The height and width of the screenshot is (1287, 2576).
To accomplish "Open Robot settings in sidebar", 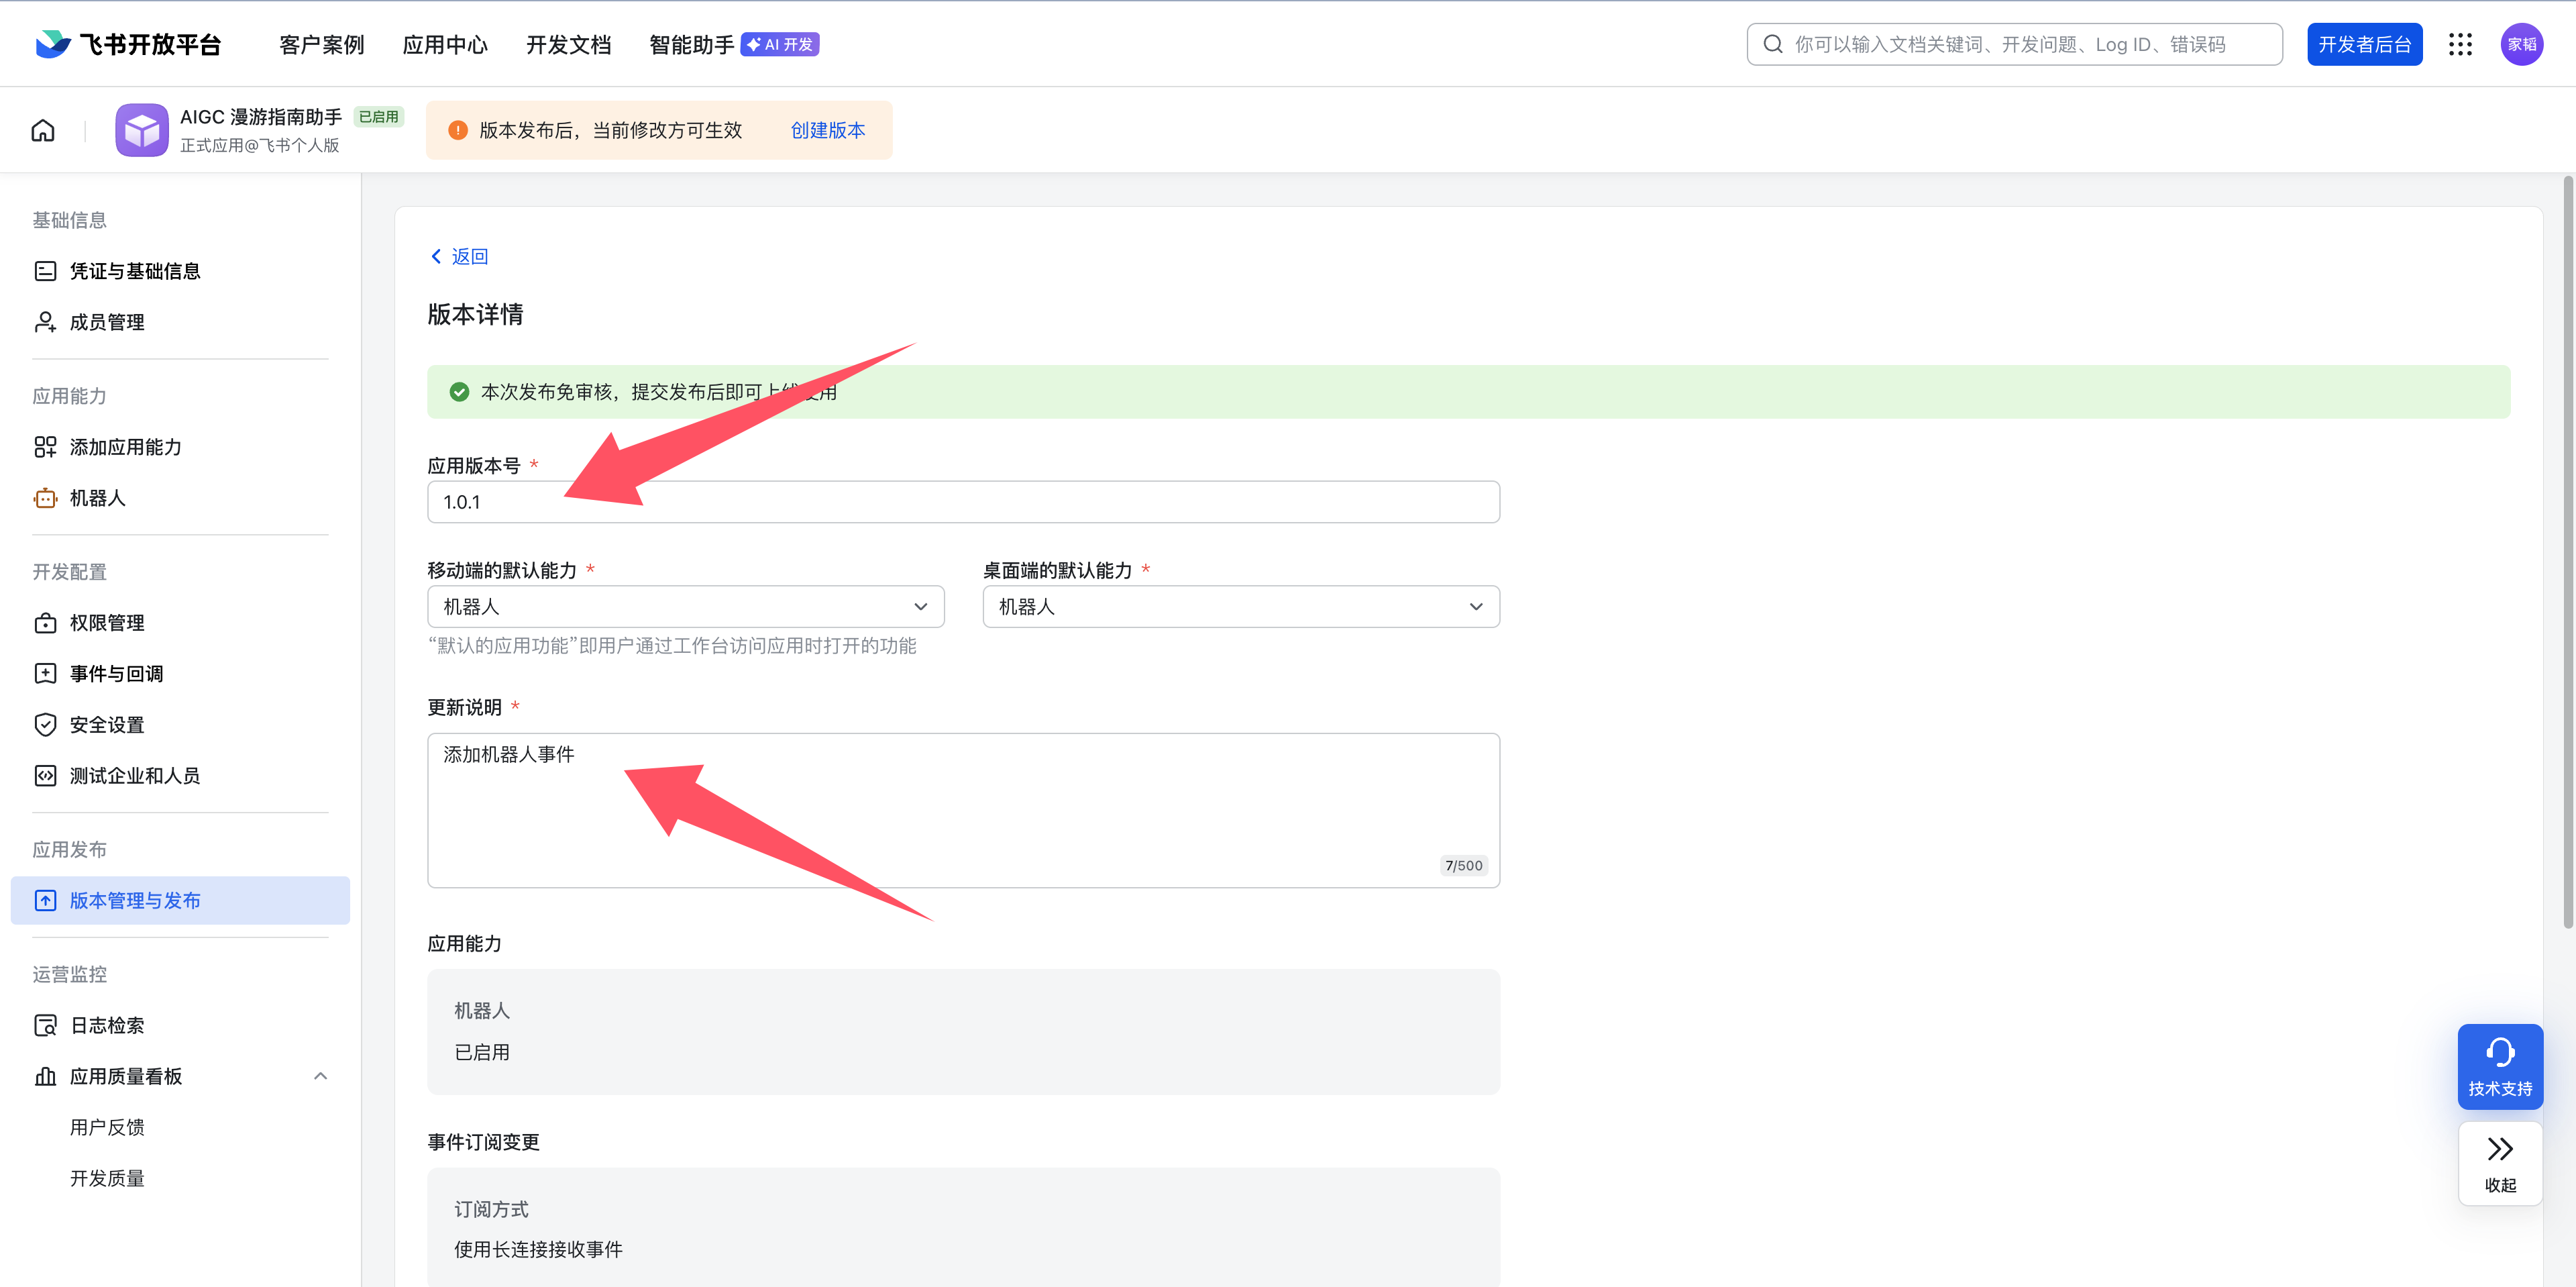I will pos(97,498).
